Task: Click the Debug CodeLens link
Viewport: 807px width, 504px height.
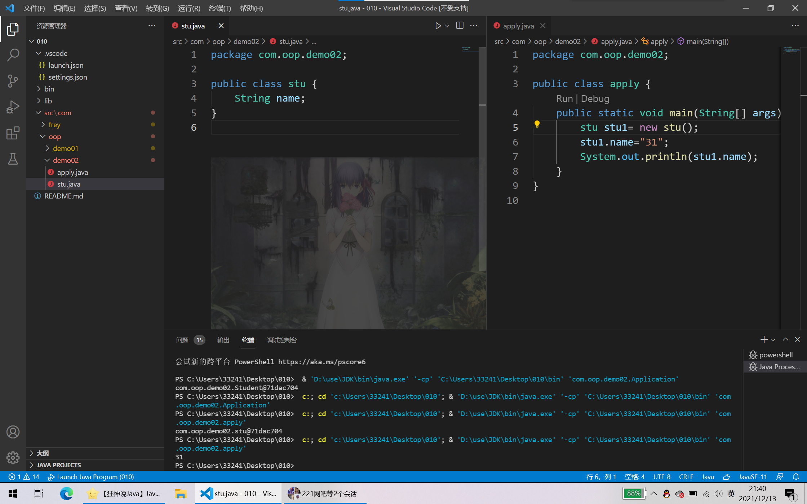Action: tap(595, 99)
